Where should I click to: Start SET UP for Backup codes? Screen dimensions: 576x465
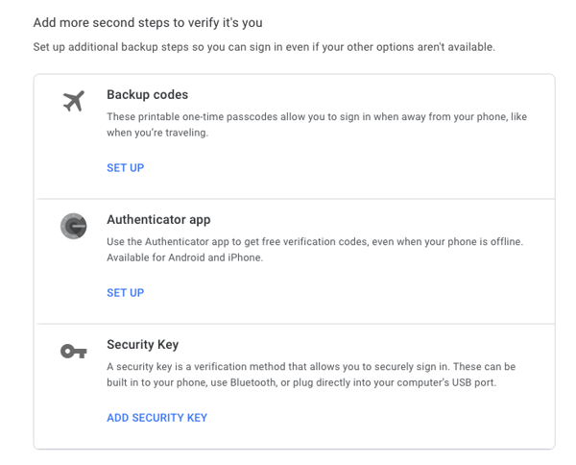(x=125, y=168)
